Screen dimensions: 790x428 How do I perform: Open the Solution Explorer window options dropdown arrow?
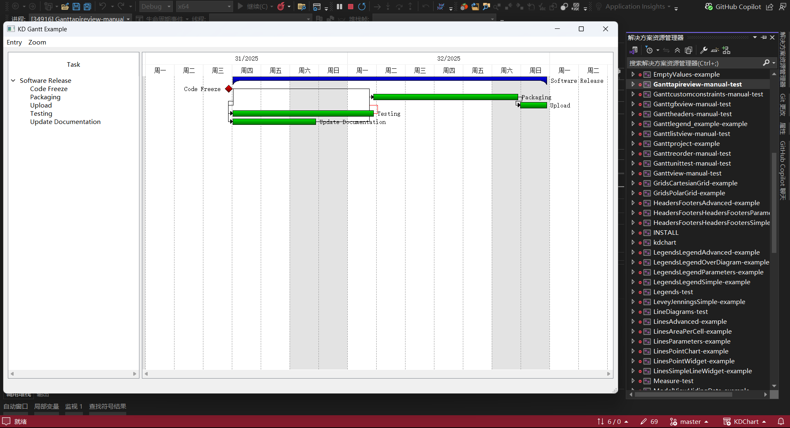tap(755, 37)
